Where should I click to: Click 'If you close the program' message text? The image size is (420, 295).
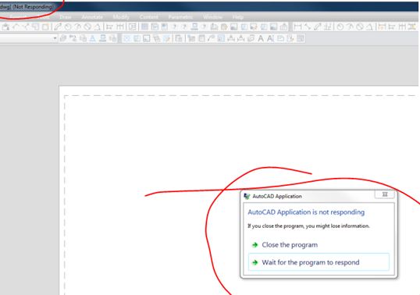tap(308, 226)
